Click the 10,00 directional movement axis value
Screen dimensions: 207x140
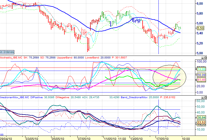pos(201,129)
